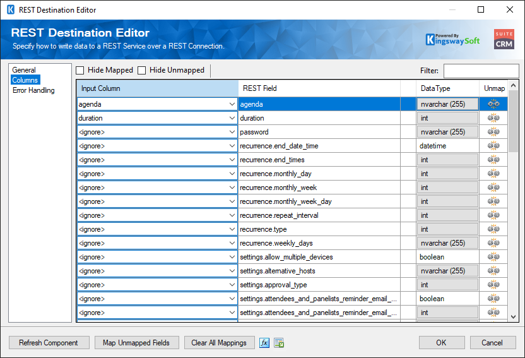Image resolution: width=525 pixels, height=358 pixels.
Task: Click the Refresh Component button
Action: click(49, 343)
